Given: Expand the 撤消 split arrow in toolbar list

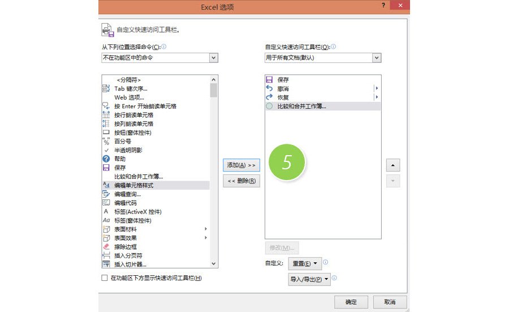Looking at the screenshot, I should [x=377, y=88].
